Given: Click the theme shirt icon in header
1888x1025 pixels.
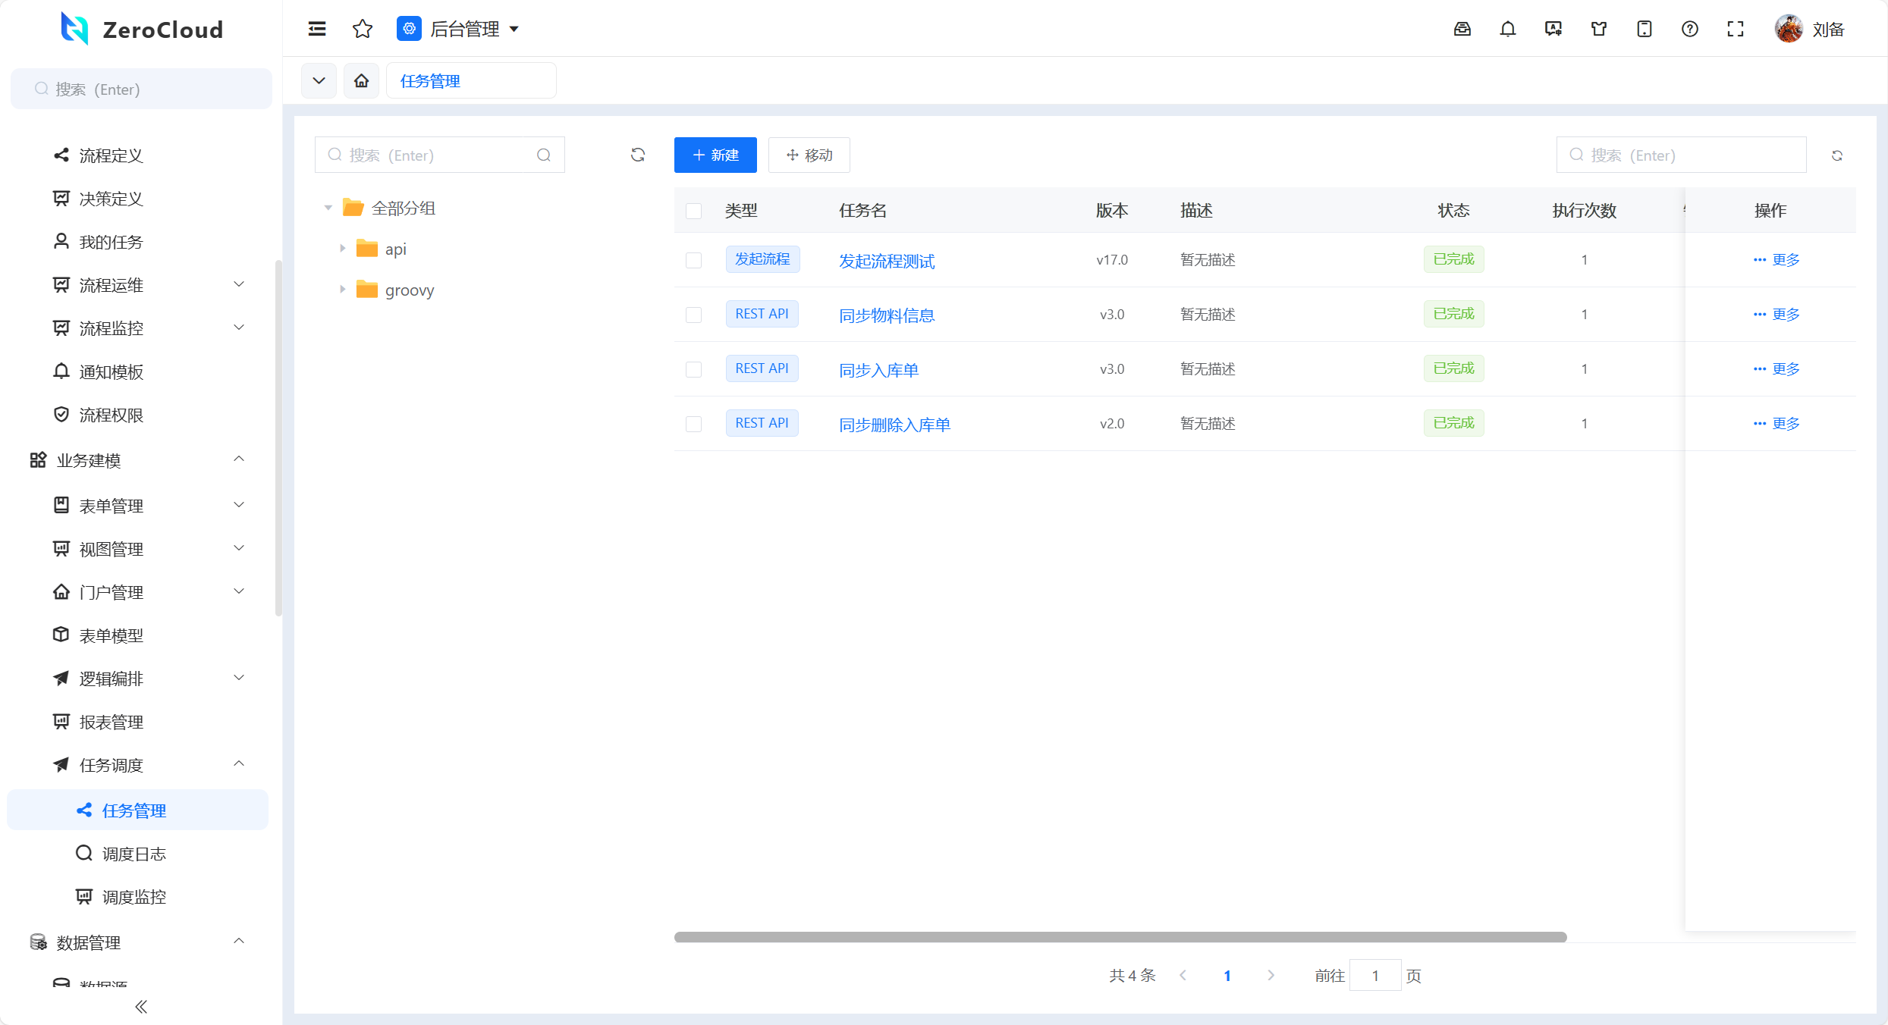Looking at the screenshot, I should 1599,29.
